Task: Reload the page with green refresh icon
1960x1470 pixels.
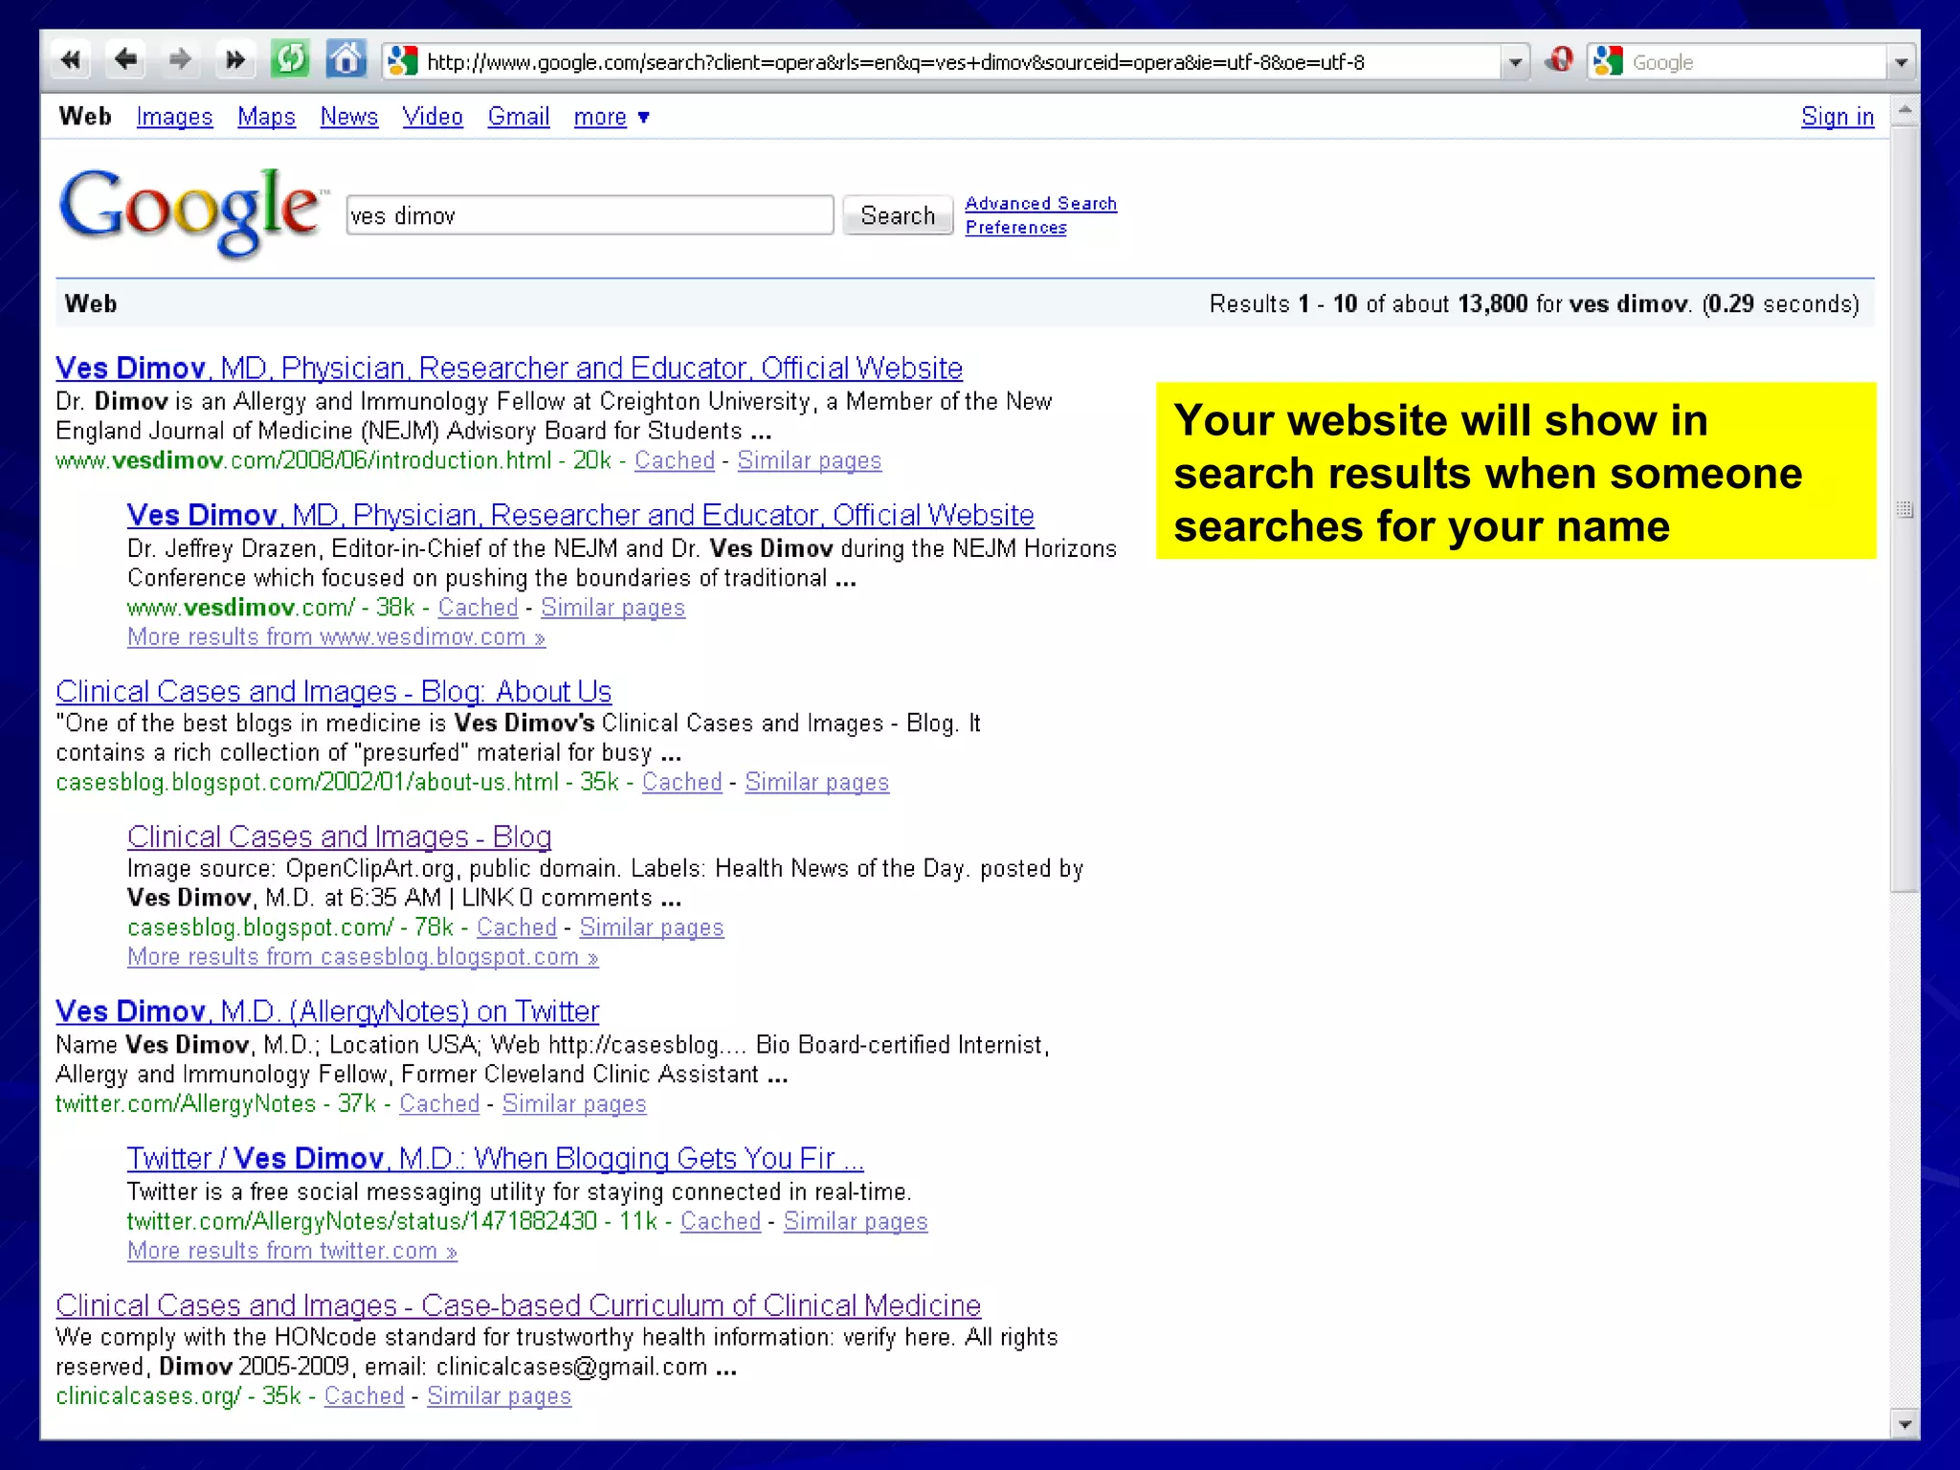Action: click(290, 60)
